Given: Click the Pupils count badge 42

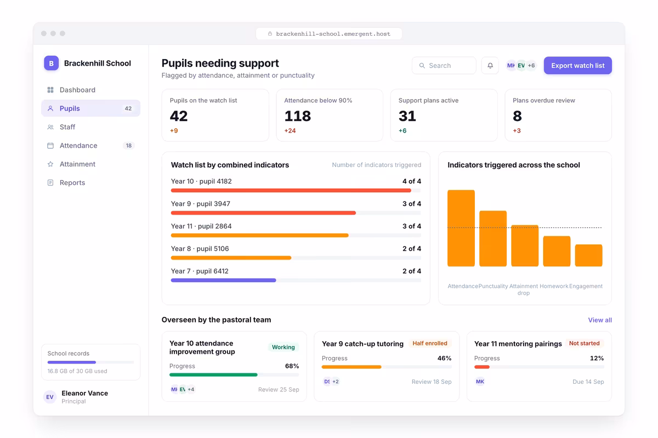Looking at the screenshot, I should (128, 108).
